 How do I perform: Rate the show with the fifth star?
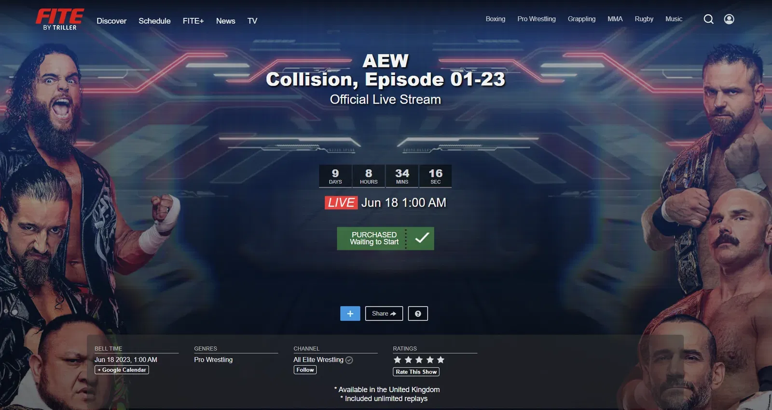coord(441,360)
